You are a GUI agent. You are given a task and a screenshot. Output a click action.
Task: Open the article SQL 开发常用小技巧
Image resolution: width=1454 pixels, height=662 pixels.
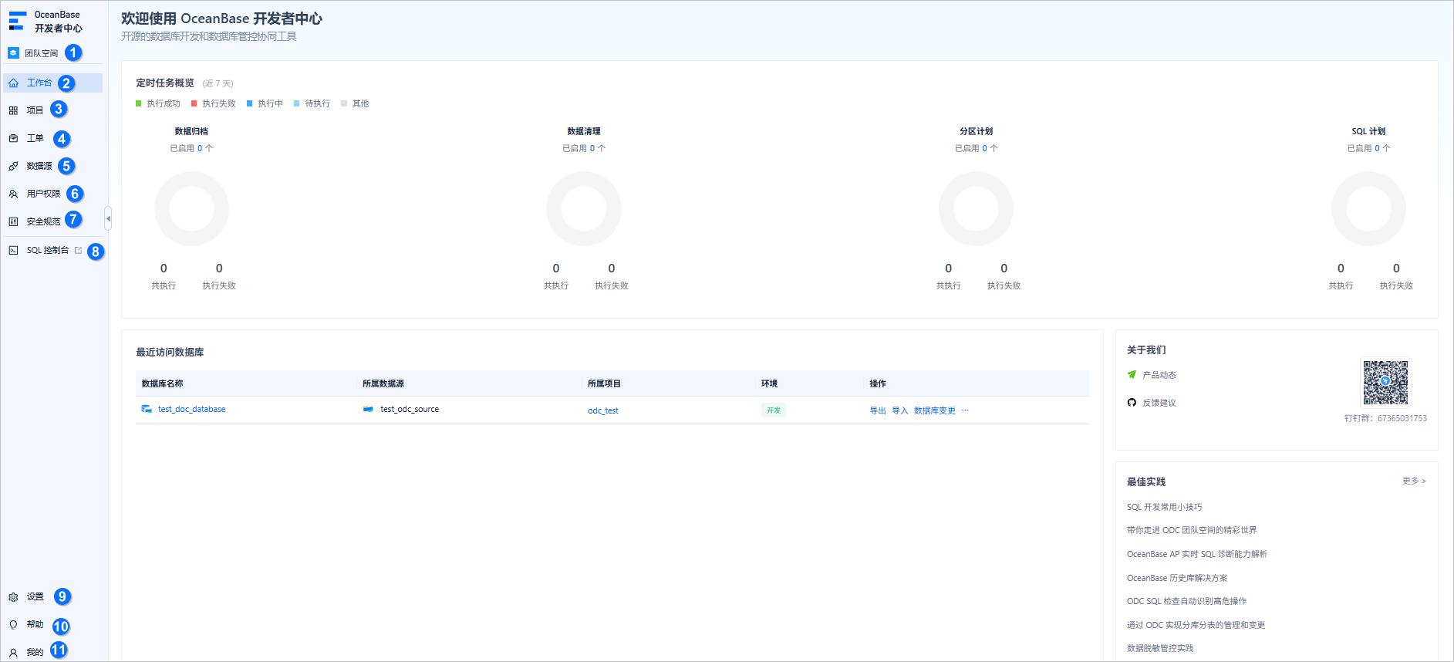point(1164,507)
